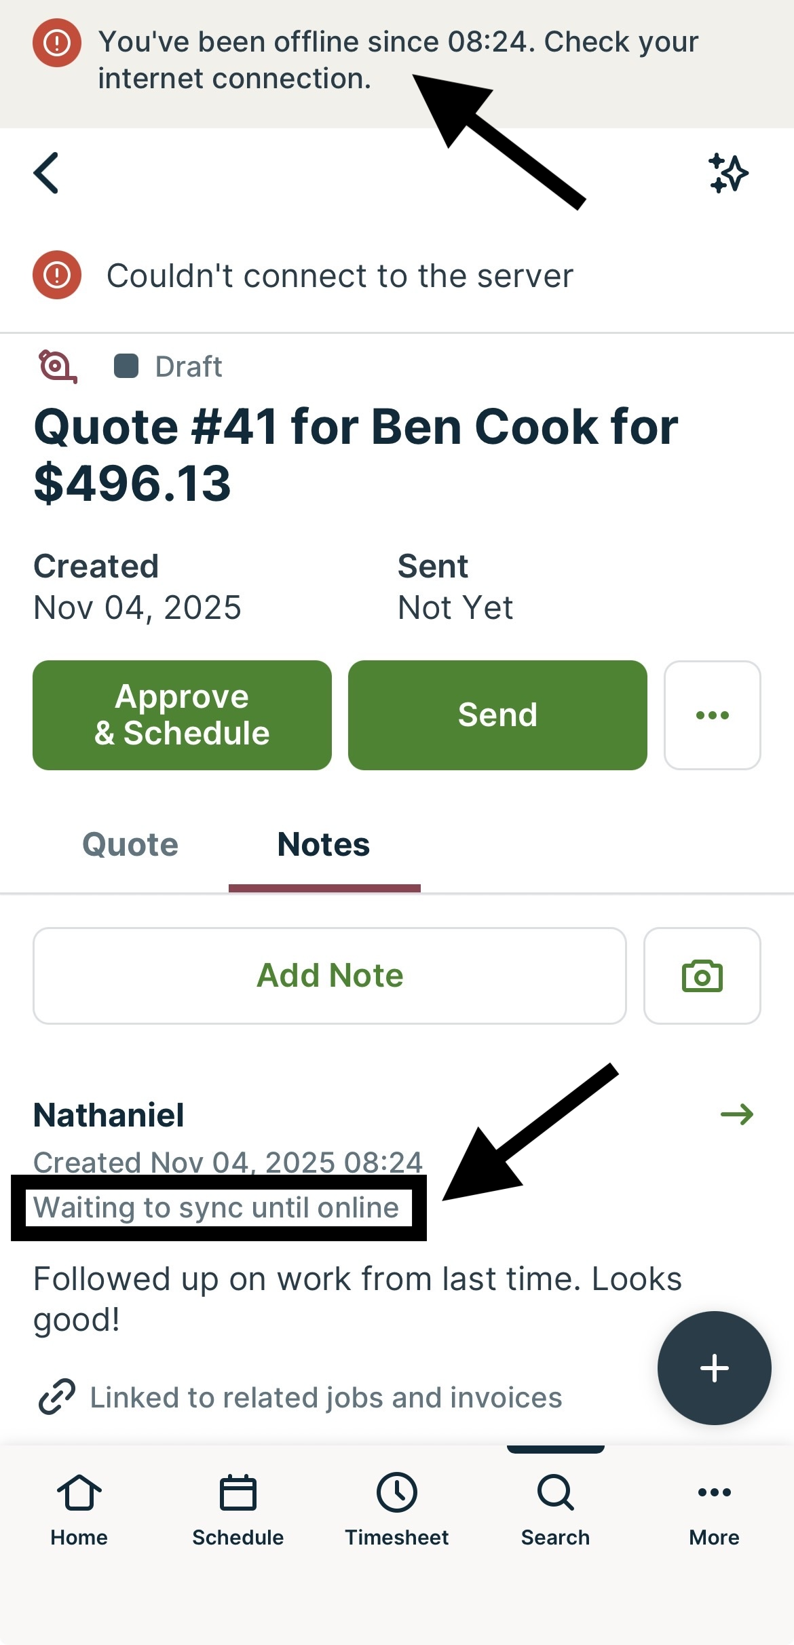Attach a photo using the camera icon
Image resolution: width=794 pixels, height=1645 pixels.
click(x=702, y=975)
